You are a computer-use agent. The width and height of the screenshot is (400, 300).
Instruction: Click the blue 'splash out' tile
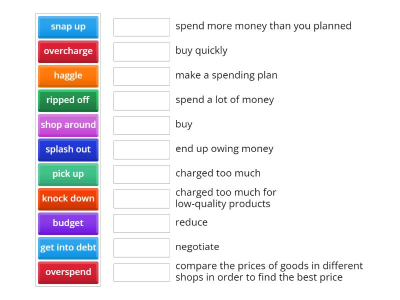click(68, 149)
